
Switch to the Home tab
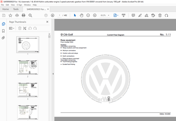pyautogui.click(x=5, y=9)
